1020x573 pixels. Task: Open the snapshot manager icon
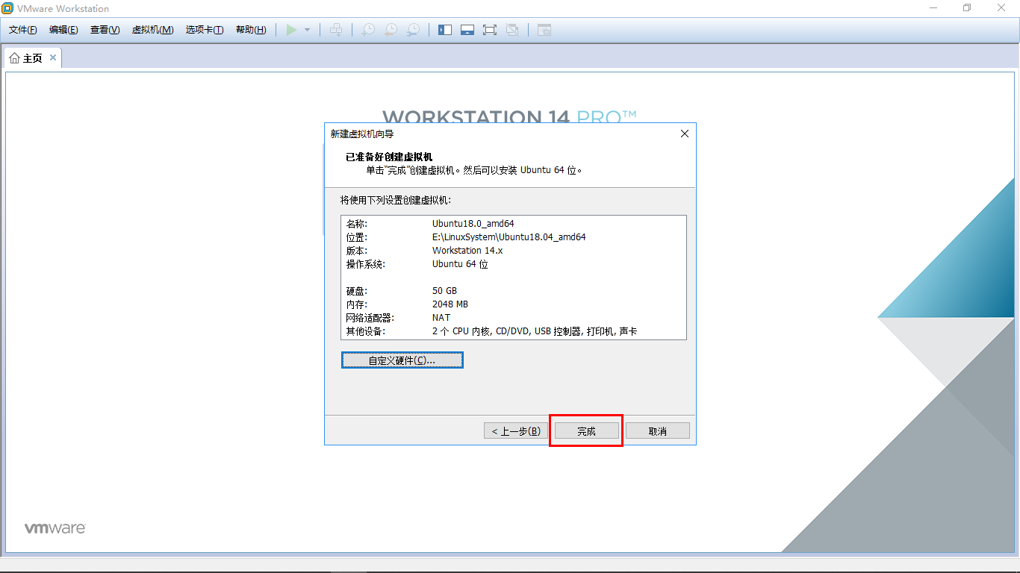tap(413, 30)
